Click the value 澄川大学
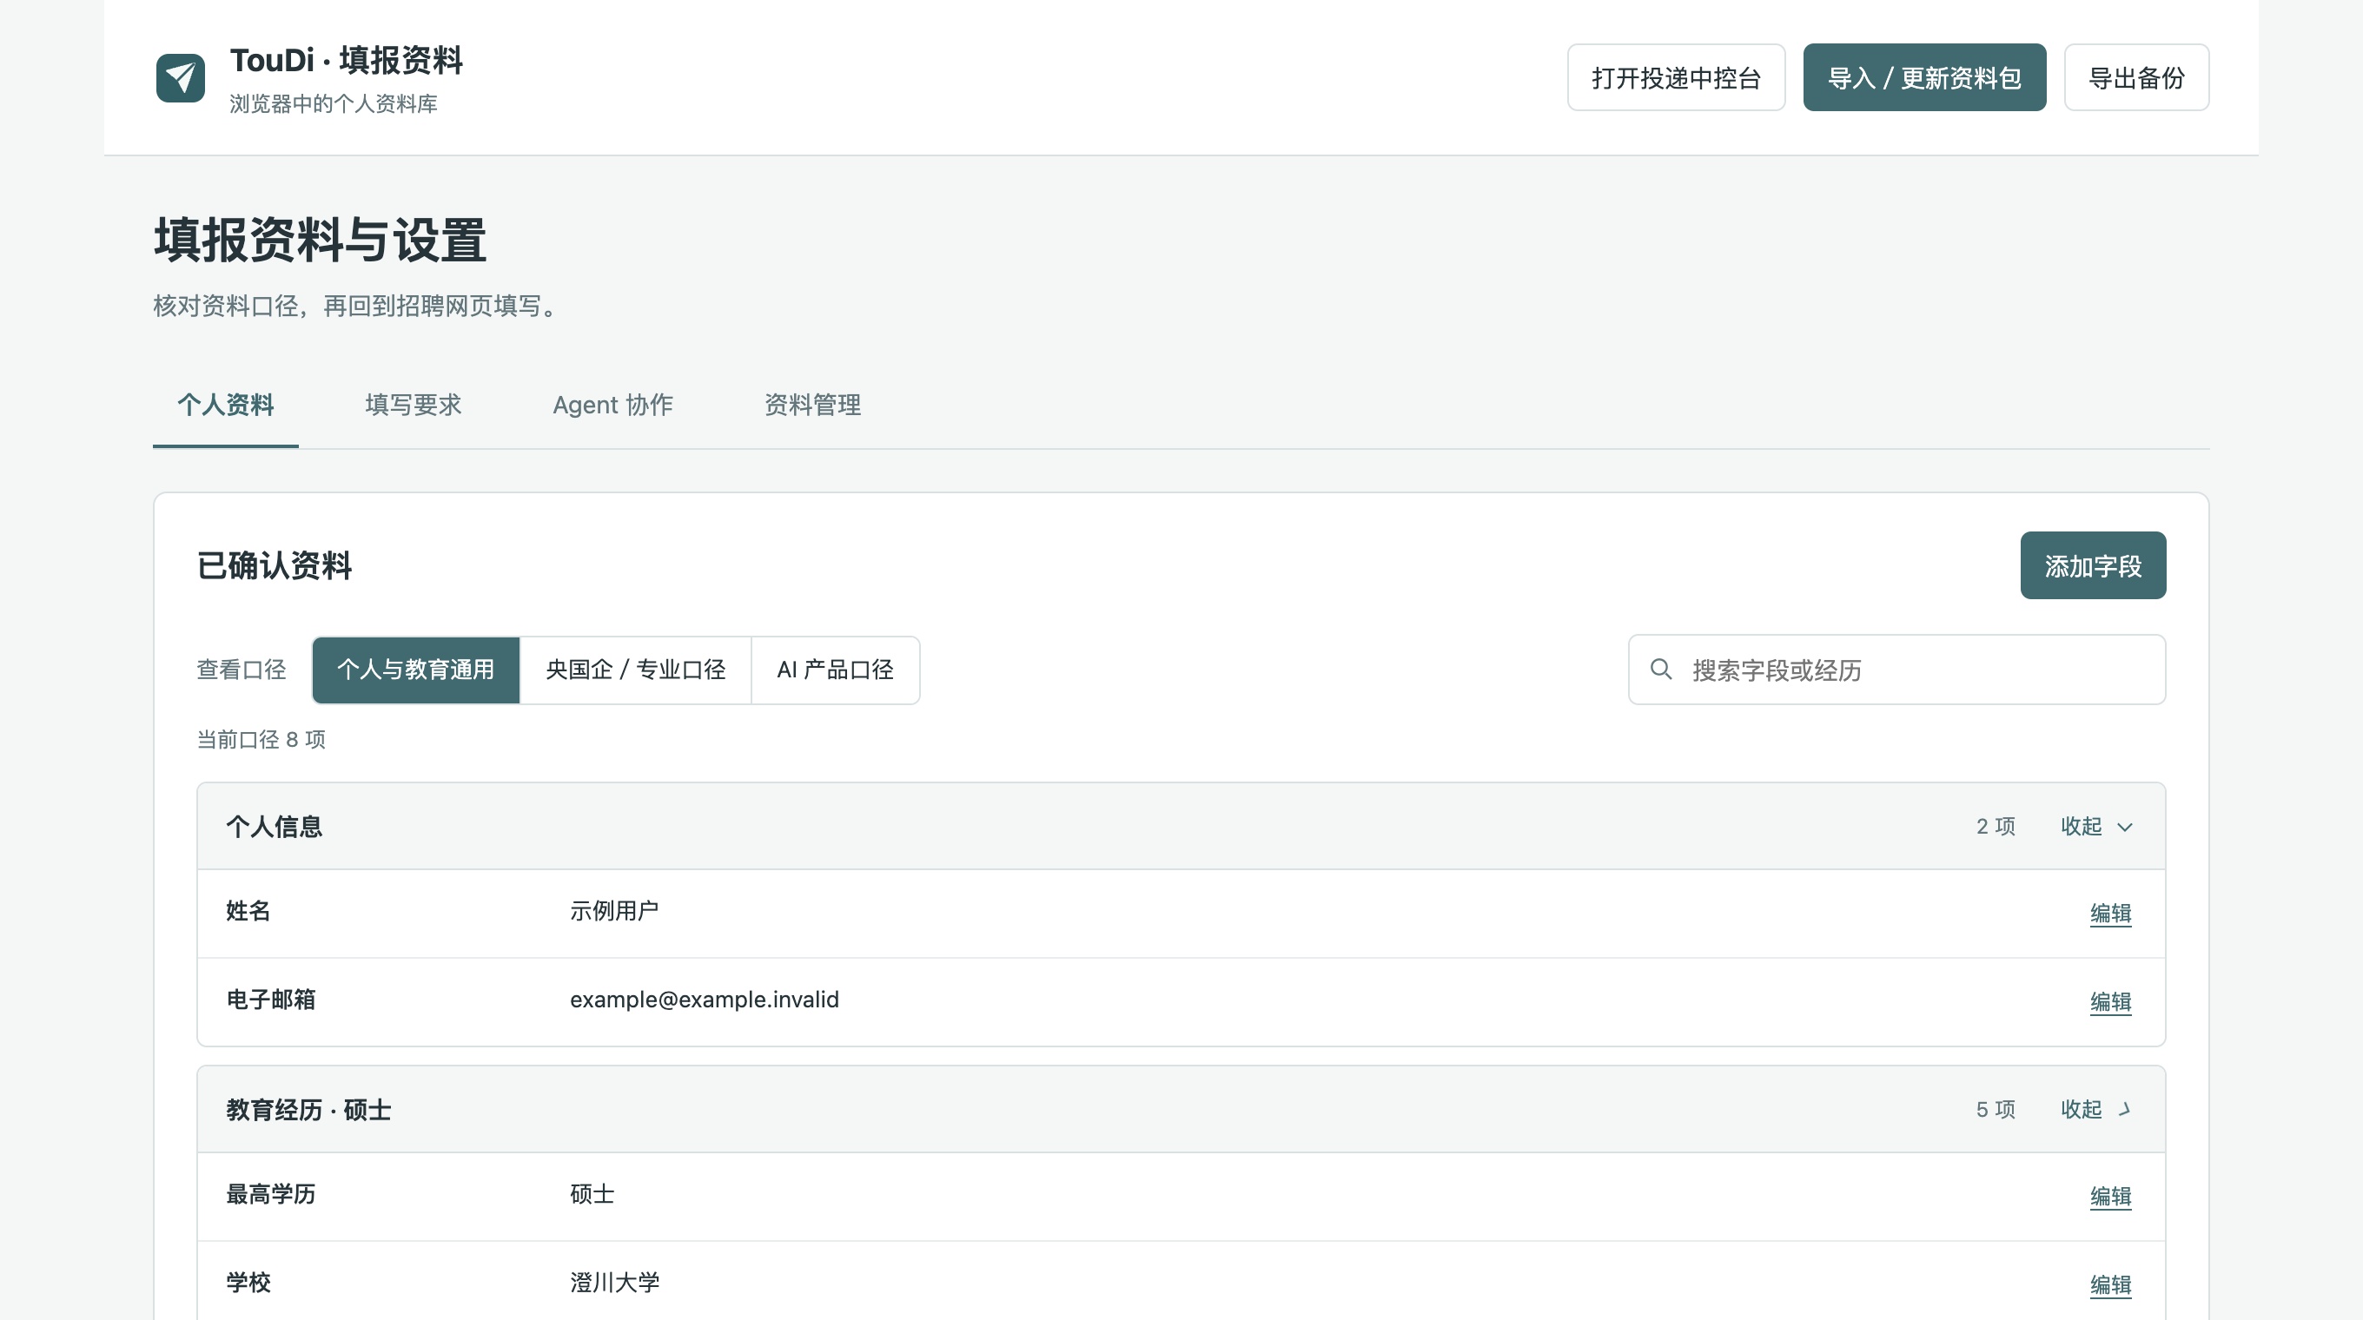Image resolution: width=2363 pixels, height=1320 pixels. pos(614,1283)
